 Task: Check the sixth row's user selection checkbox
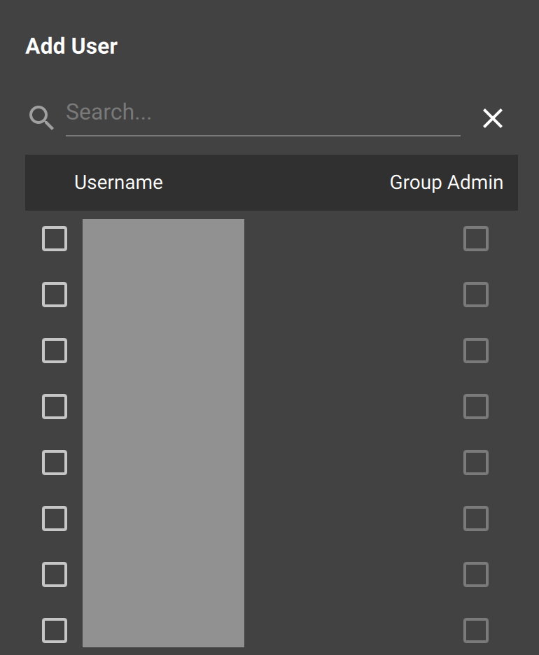click(55, 519)
